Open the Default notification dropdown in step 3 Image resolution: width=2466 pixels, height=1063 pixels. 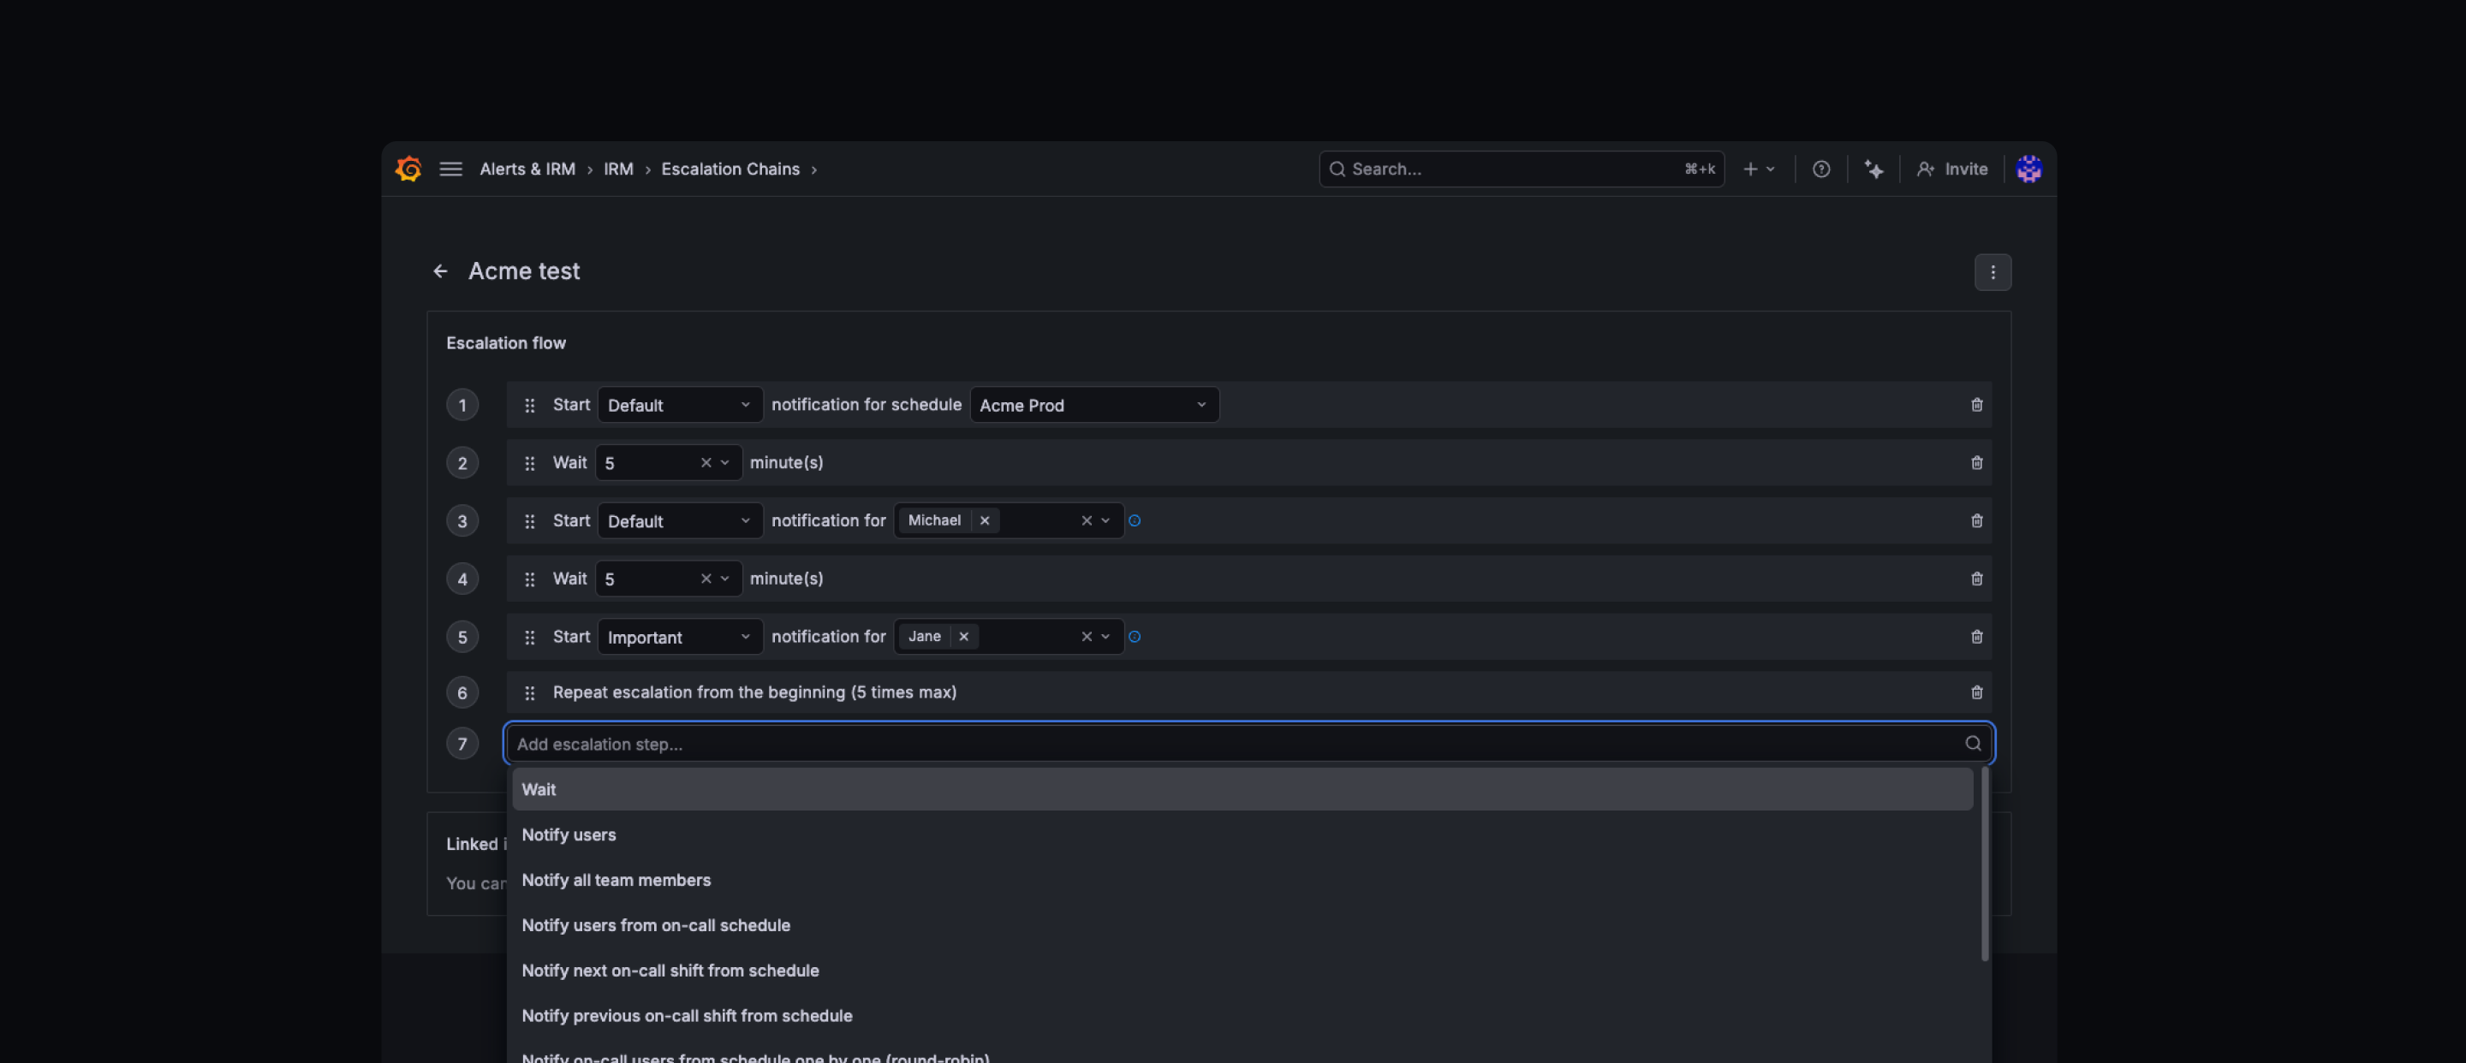(x=680, y=520)
